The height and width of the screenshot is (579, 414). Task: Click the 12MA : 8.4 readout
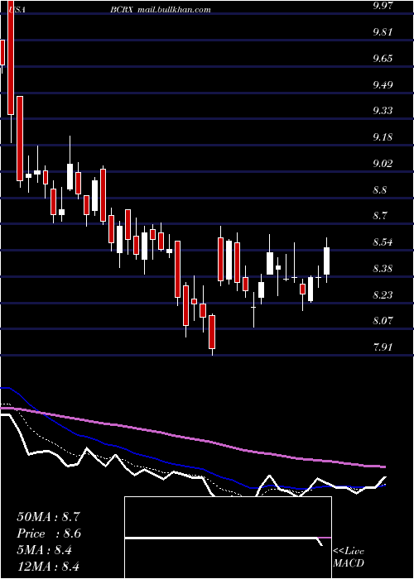pyautogui.click(x=48, y=567)
